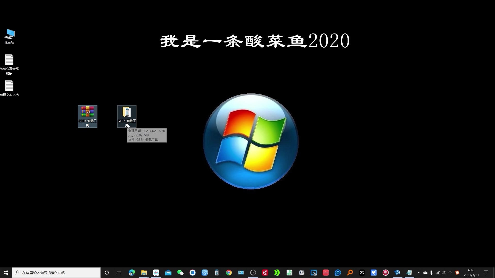Open the Action Center notifications icon
Viewport: 495px width, 278px height.
[x=486, y=273]
